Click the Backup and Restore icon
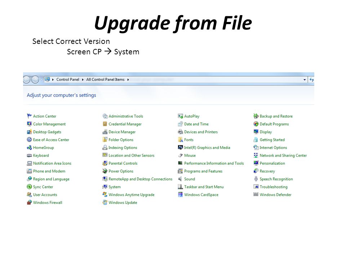Image resolution: width=346 pixels, height=259 pixels. point(256,116)
